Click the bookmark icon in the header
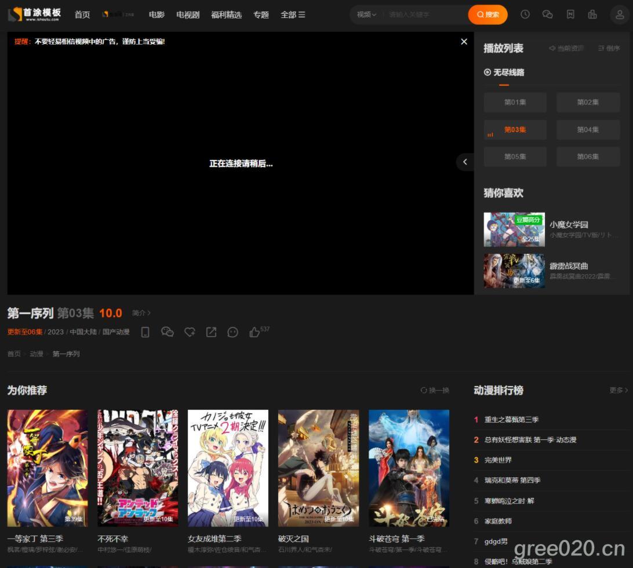This screenshot has height=568, width=633. pyautogui.click(x=571, y=14)
